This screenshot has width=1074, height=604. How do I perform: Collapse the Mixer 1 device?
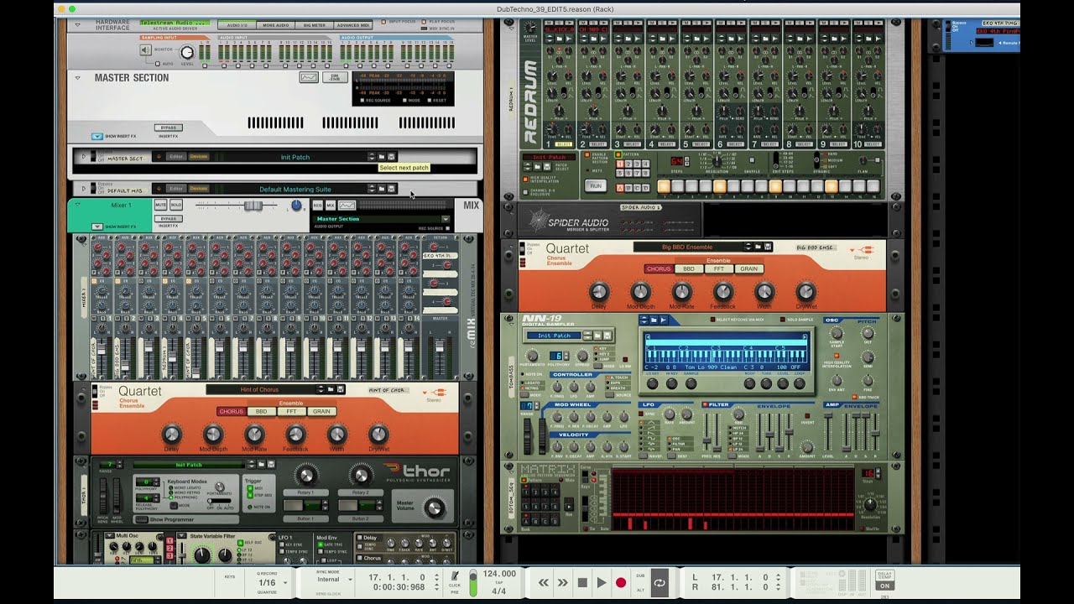(77, 205)
